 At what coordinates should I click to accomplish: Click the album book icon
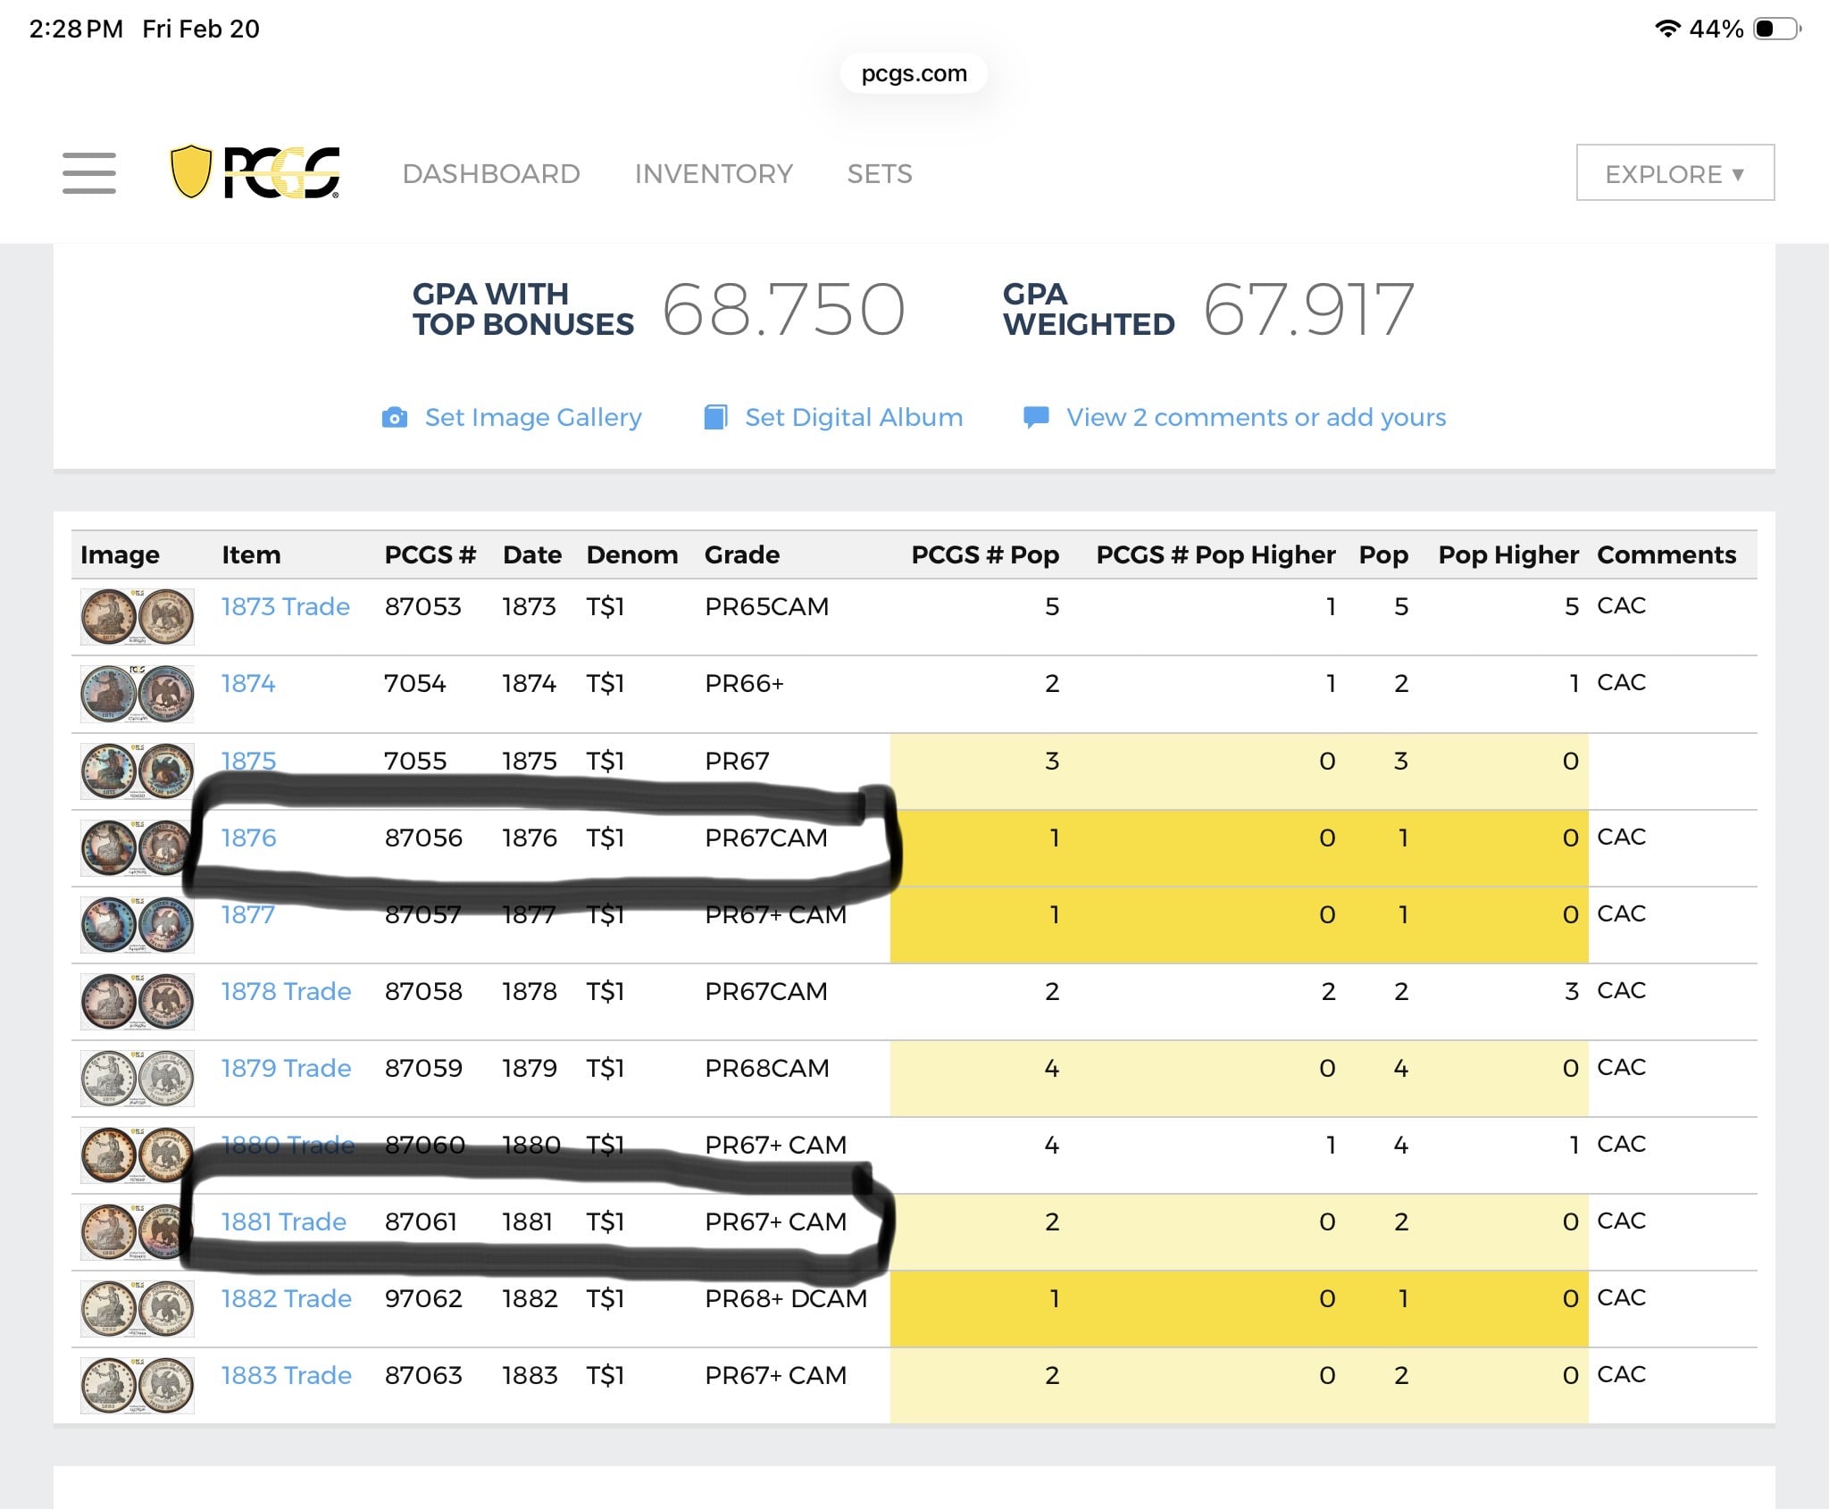pyautogui.click(x=715, y=418)
